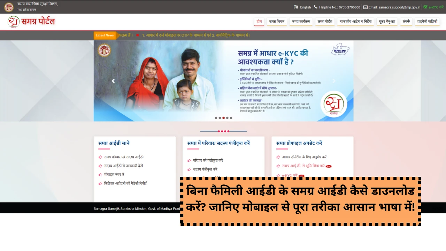Screen dimensions: 446x251
Task: Click the green e-KYC करें checkmark icon
Action: (426, 7)
